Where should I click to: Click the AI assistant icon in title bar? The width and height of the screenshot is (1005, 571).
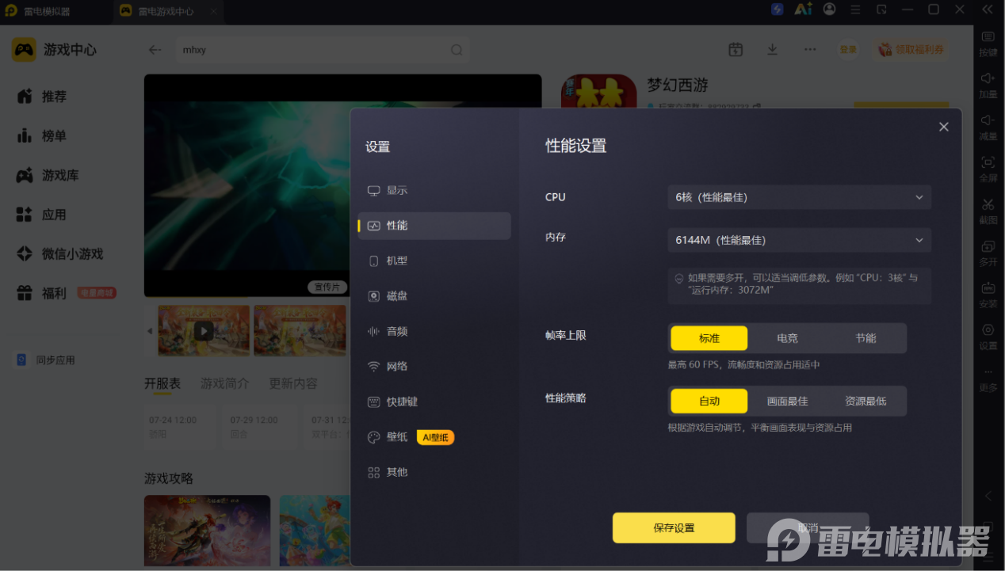(x=803, y=10)
